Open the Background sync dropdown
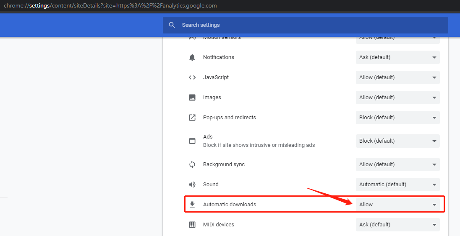The image size is (460, 236). pos(398,164)
